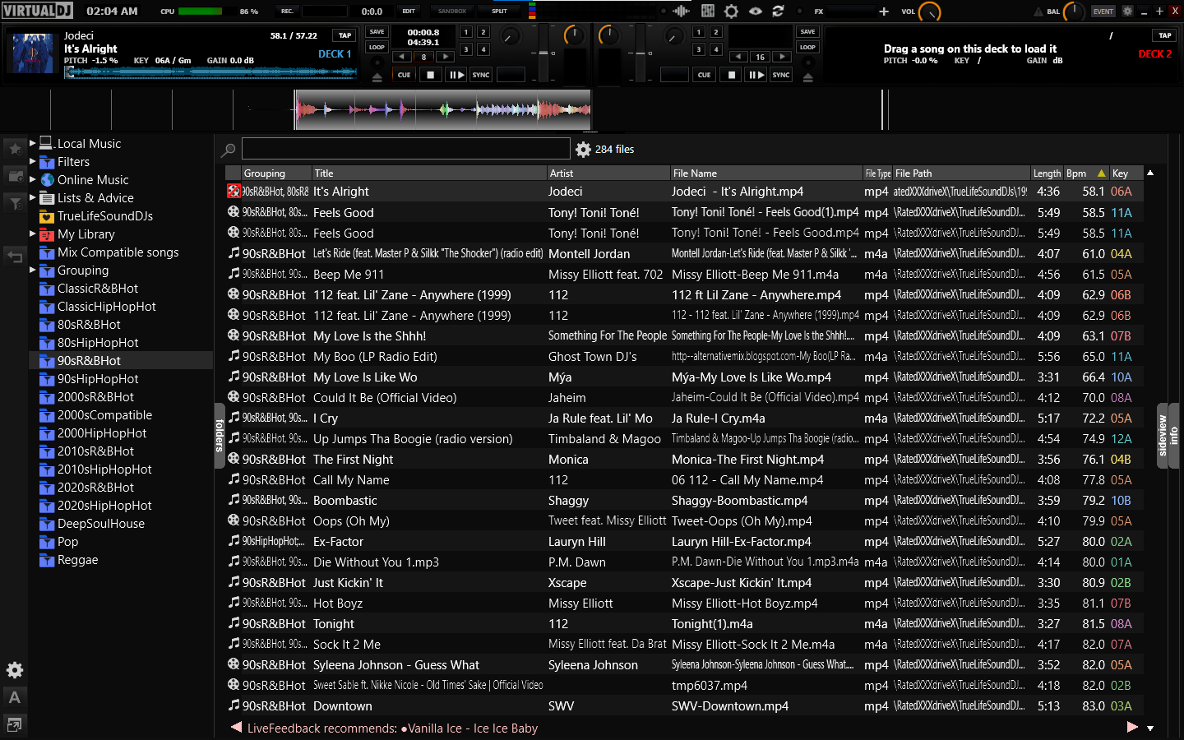Expand the My Library tree node
1184x740 pixels.
click(x=33, y=234)
